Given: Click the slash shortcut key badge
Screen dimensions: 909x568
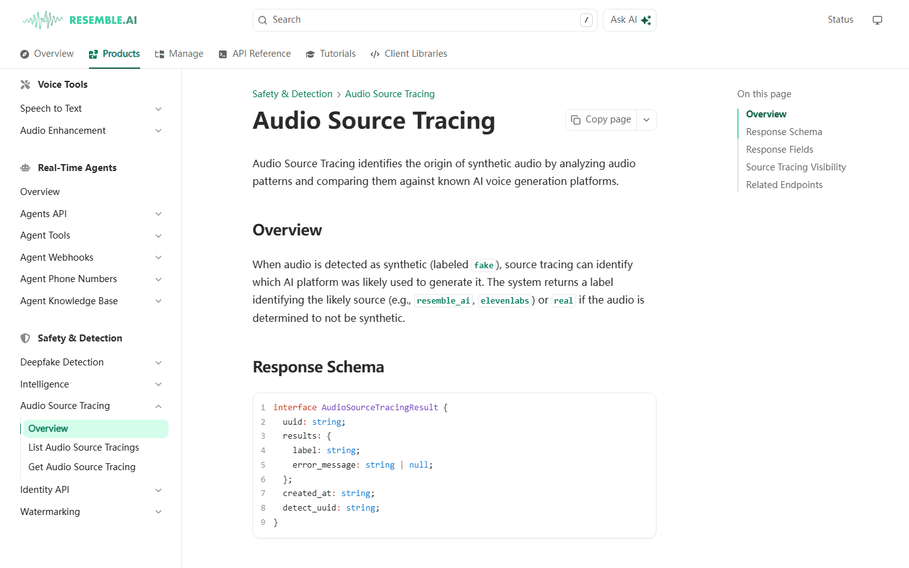Looking at the screenshot, I should (586, 20).
